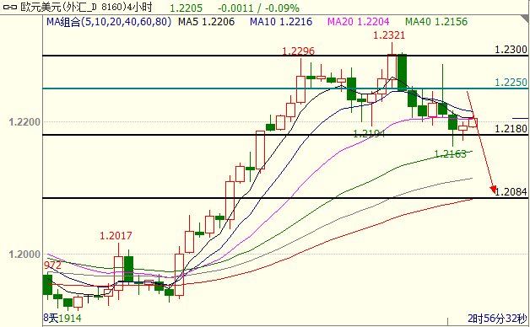Click the 1.2191 low price label
Image resolution: width=530 pixels, height=327 pixels.
pyautogui.click(x=370, y=134)
